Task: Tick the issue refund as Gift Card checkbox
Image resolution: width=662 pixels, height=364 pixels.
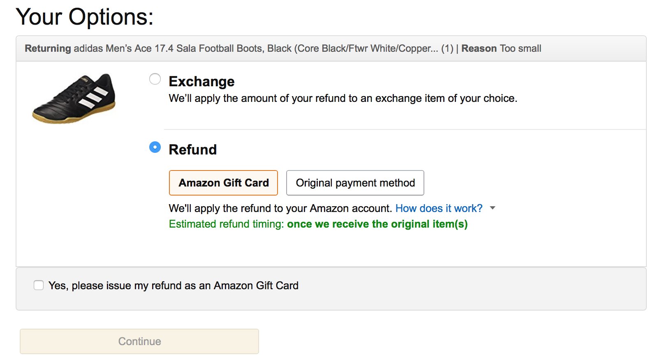Action: 39,285
